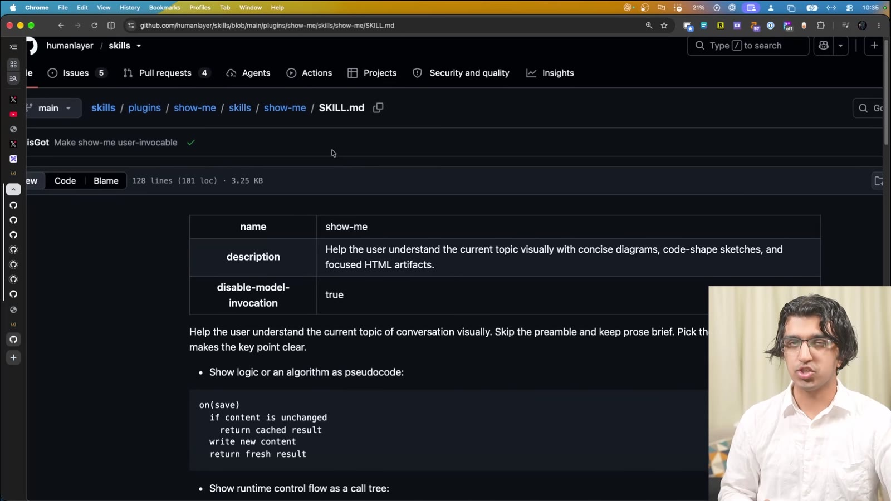891x501 pixels.
Task: Open the media controls icon in Chrome toolbar
Action: pyautogui.click(x=845, y=26)
